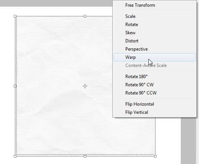Click the top-left transform corner handle
This screenshot has height=164, width=199.
[x=15, y=16]
